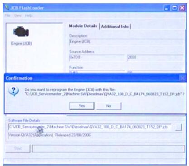Click the 'Released 23/08/2006' text
The height and width of the screenshot is (166, 189).
click(73, 135)
